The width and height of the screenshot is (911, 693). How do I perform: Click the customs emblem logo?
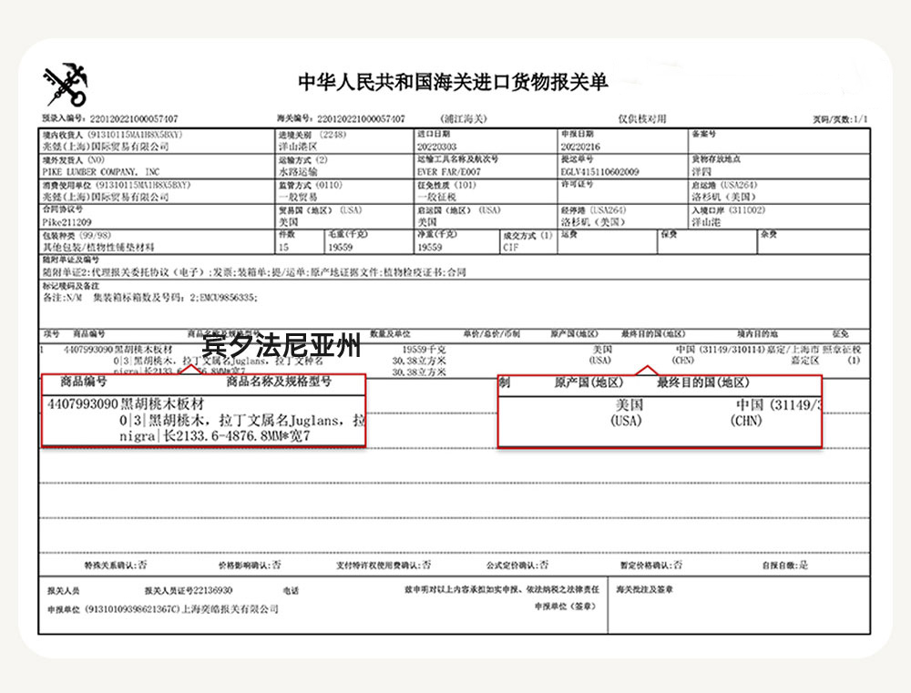click(66, 85)
